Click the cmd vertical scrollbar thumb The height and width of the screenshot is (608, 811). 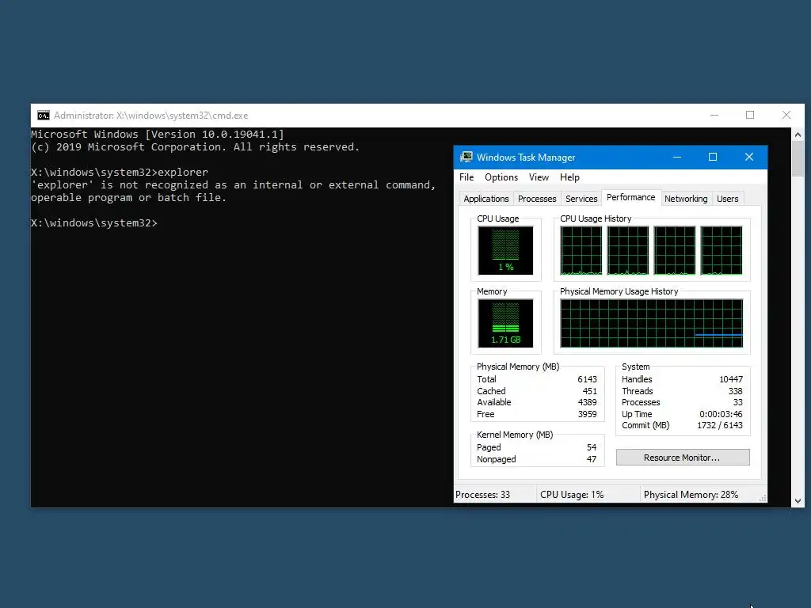tap(798, 158)
